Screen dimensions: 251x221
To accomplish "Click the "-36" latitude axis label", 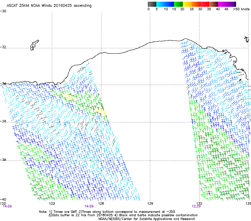I will (x=3, y=121).
